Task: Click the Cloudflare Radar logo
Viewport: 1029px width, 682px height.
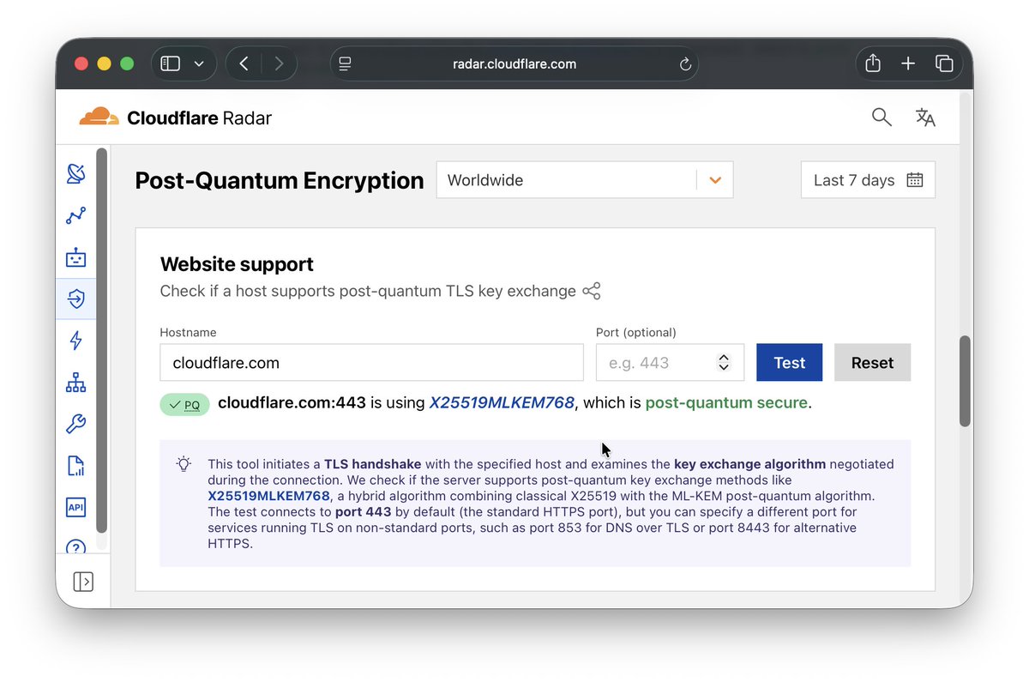Action: [175, 118]
